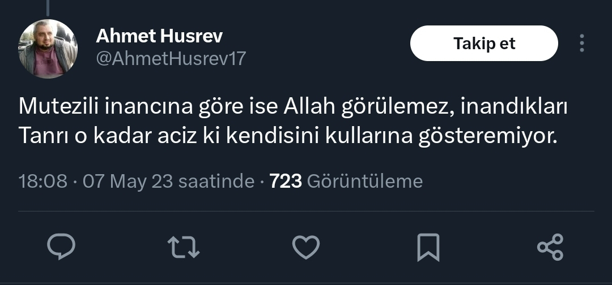Open Ahmet Husrev's profile picture
Screen dimensions: 612x285
48,48
